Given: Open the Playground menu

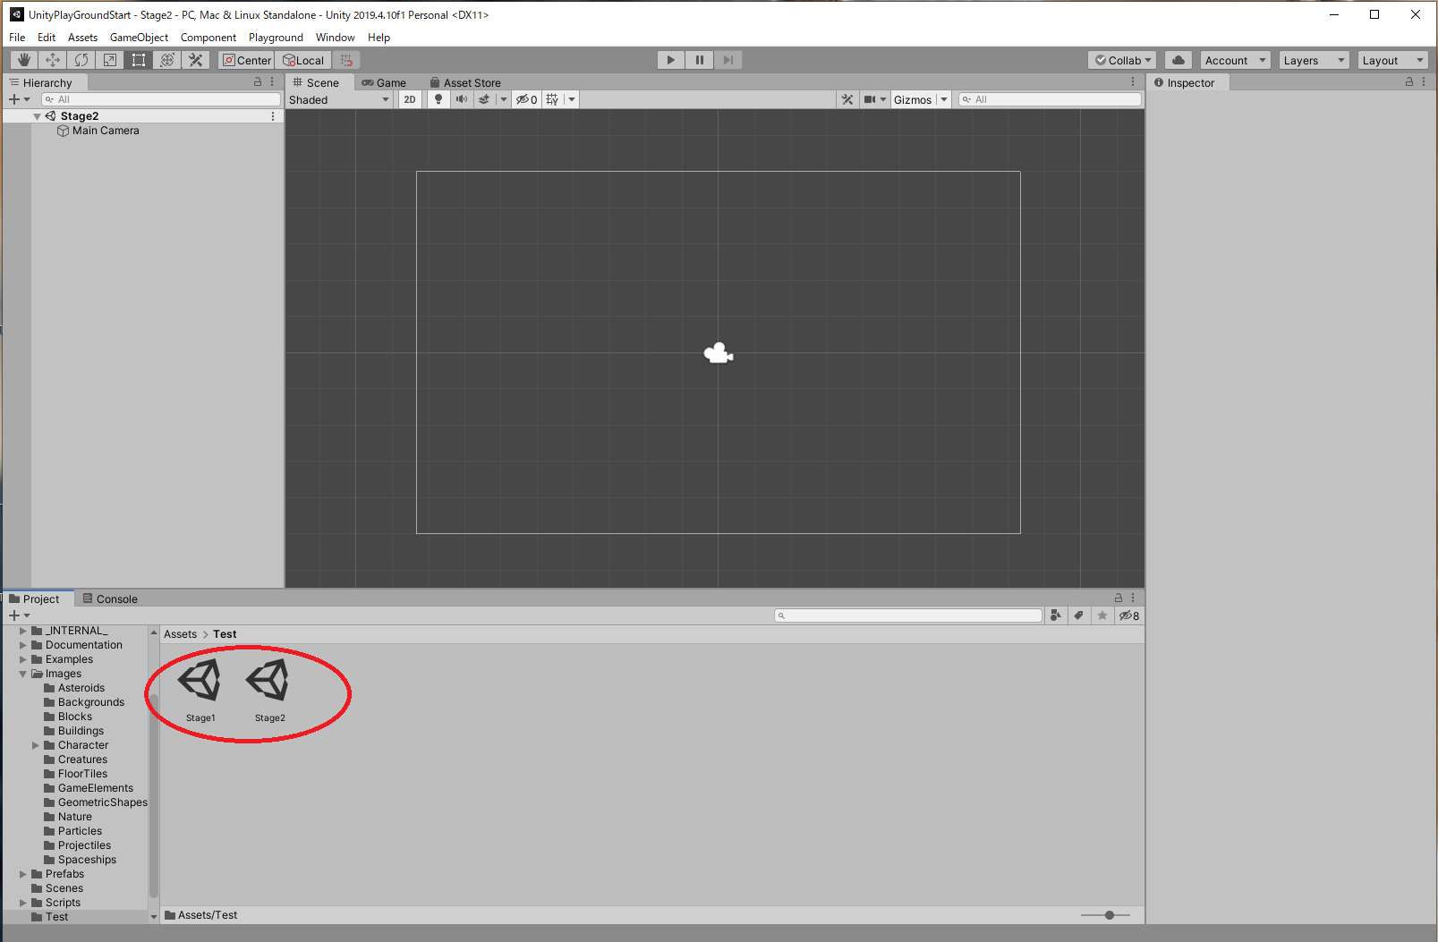Looking at the screenshot, I should [276, 38].
